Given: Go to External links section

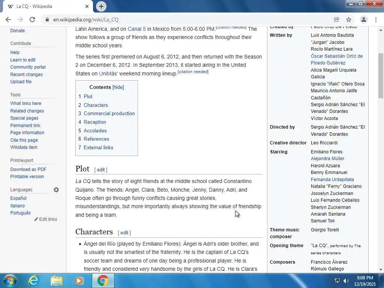Looking at the screenshot, I should [x=98, y=147].
